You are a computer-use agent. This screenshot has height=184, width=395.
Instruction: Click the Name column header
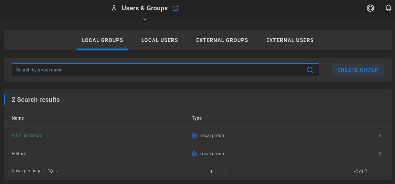pos(18,118)
